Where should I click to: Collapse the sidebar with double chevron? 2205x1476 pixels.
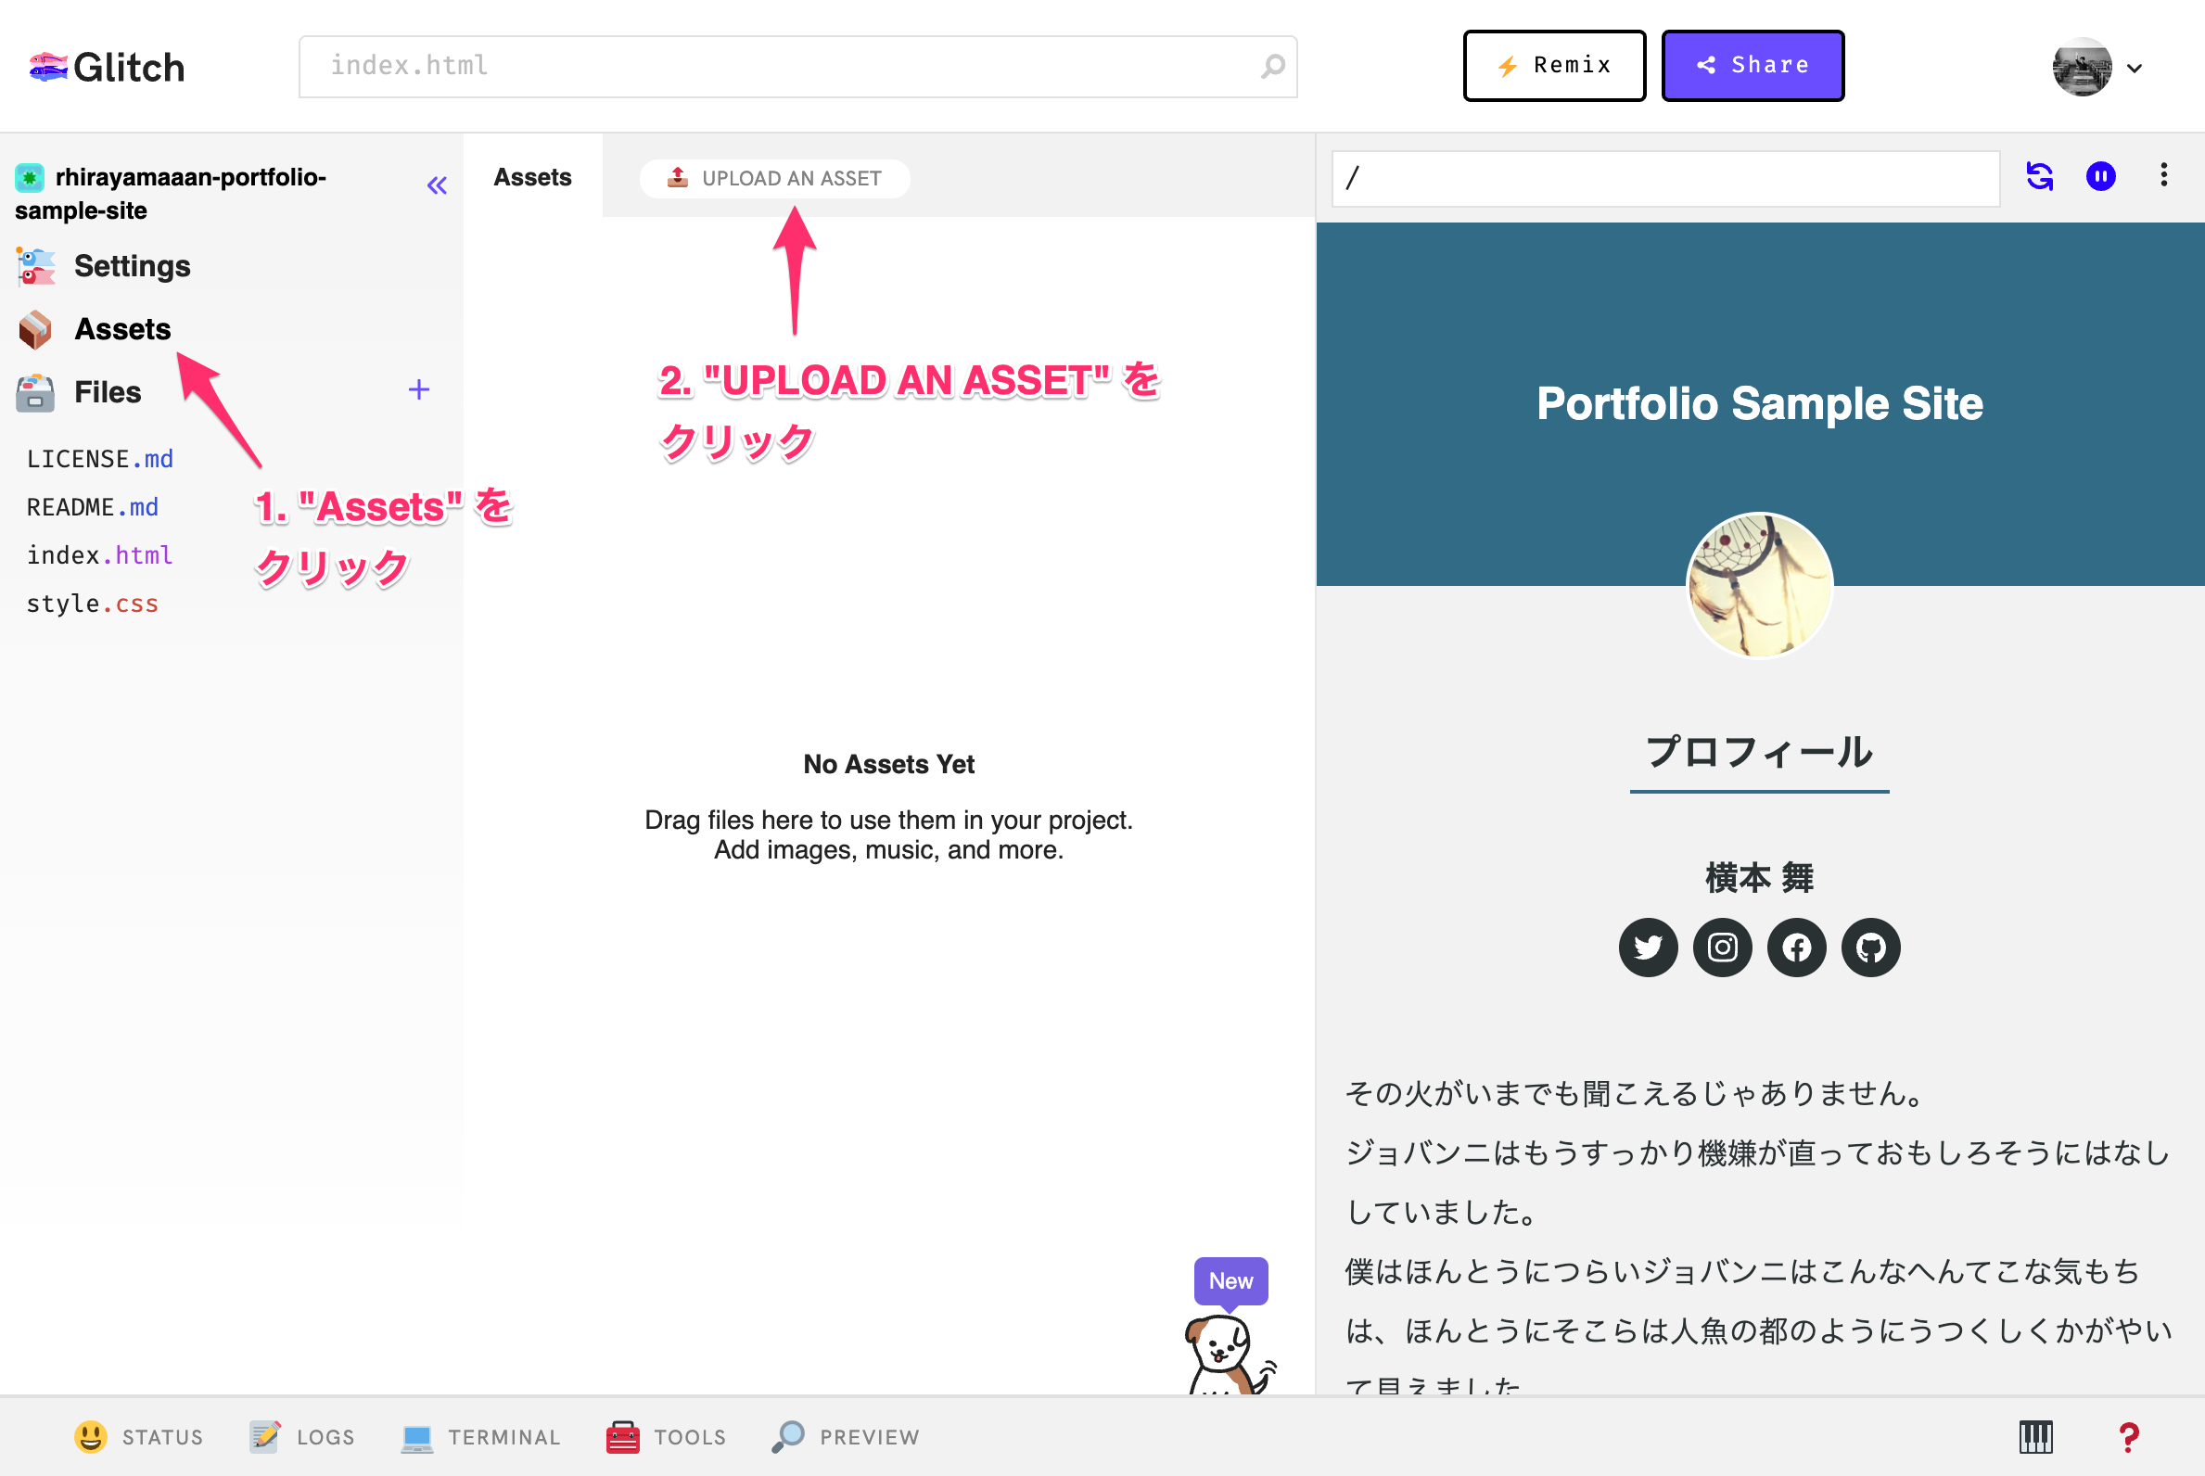pyautogui.click(x=436, y=185)
